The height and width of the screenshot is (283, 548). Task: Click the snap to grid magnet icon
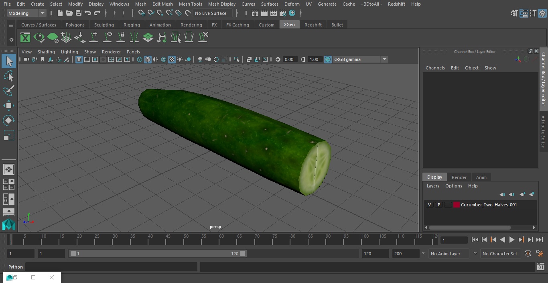pos(141,13)
